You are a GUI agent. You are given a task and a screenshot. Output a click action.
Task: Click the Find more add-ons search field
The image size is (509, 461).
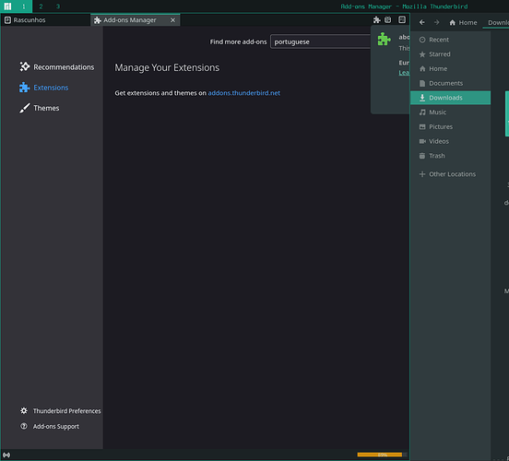320,41
